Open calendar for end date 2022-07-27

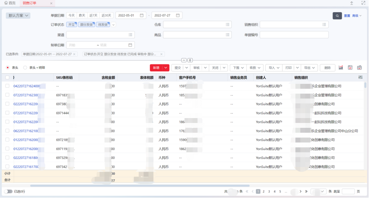[178, 15]
